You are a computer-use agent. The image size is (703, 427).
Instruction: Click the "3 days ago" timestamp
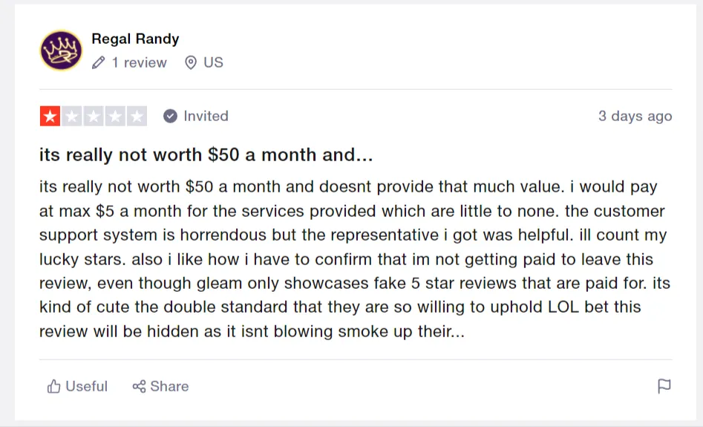(x=635, y=117)
